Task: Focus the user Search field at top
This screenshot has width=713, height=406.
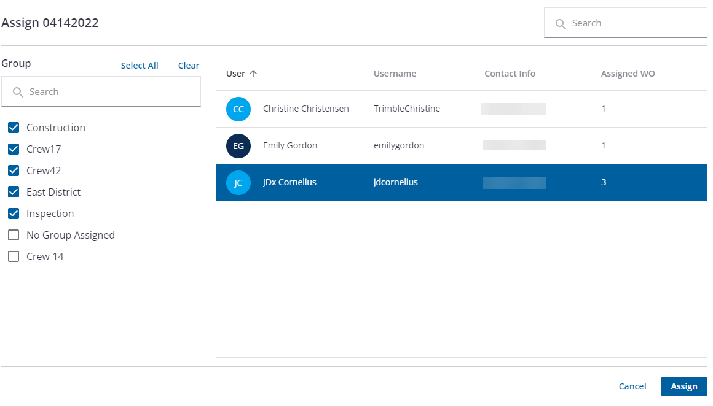Action: coord(633,23)
